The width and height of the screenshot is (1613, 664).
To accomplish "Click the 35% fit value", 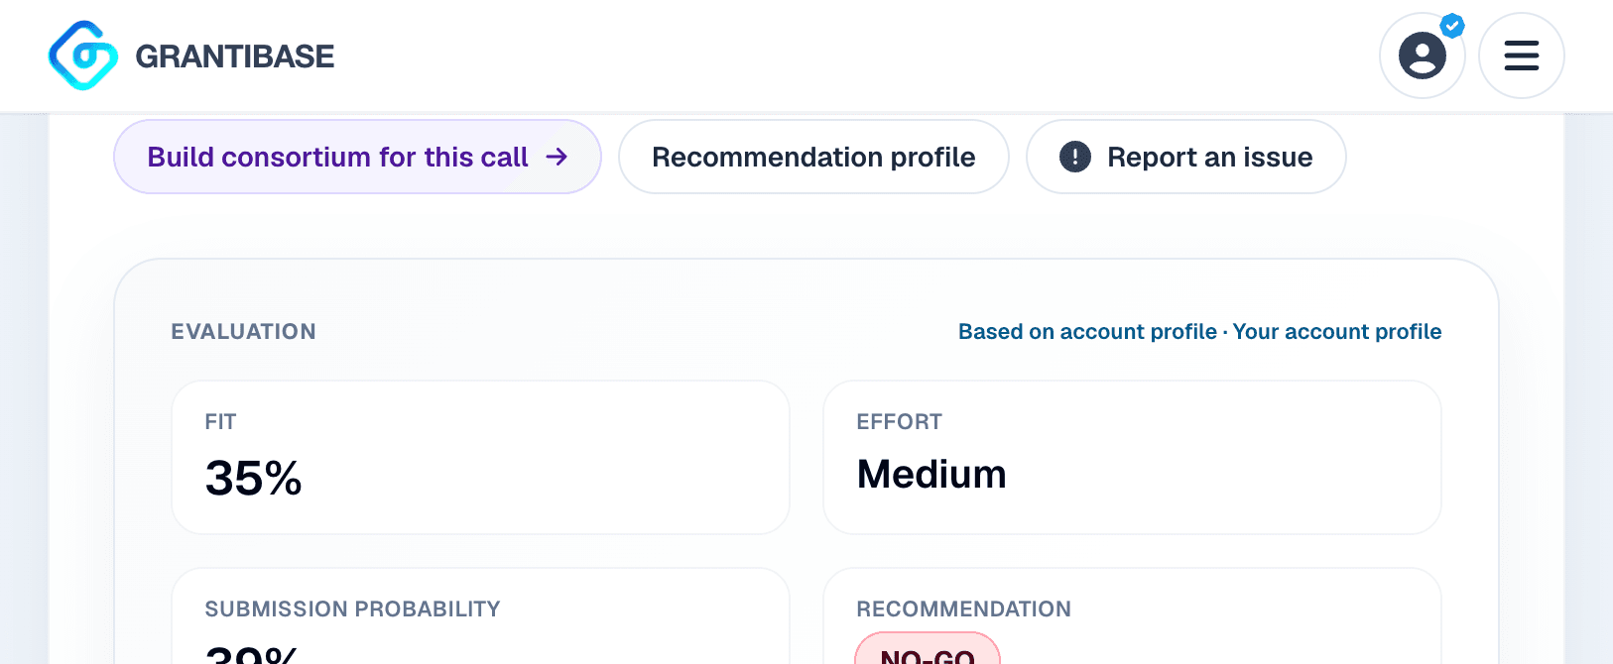I will pyautogui.click(x=253, y=478).
